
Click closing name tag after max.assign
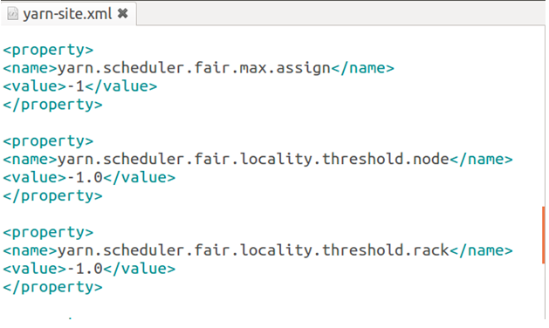point(363,68)
